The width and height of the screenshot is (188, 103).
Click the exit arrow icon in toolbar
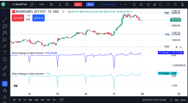coord(126,5)
